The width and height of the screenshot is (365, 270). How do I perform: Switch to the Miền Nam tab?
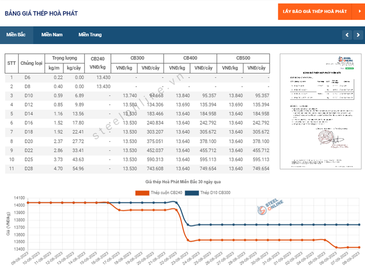(52, 35)
